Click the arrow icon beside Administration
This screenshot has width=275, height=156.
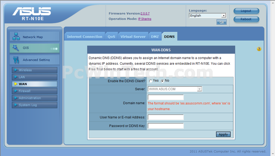pos(16,98)
